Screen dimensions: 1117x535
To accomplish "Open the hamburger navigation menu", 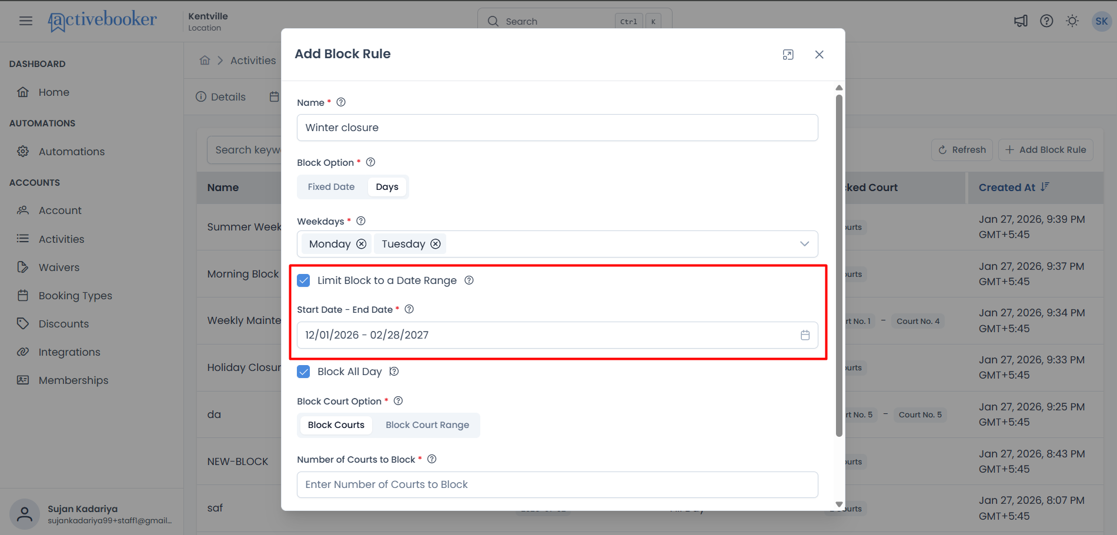I will click(25, 21).
